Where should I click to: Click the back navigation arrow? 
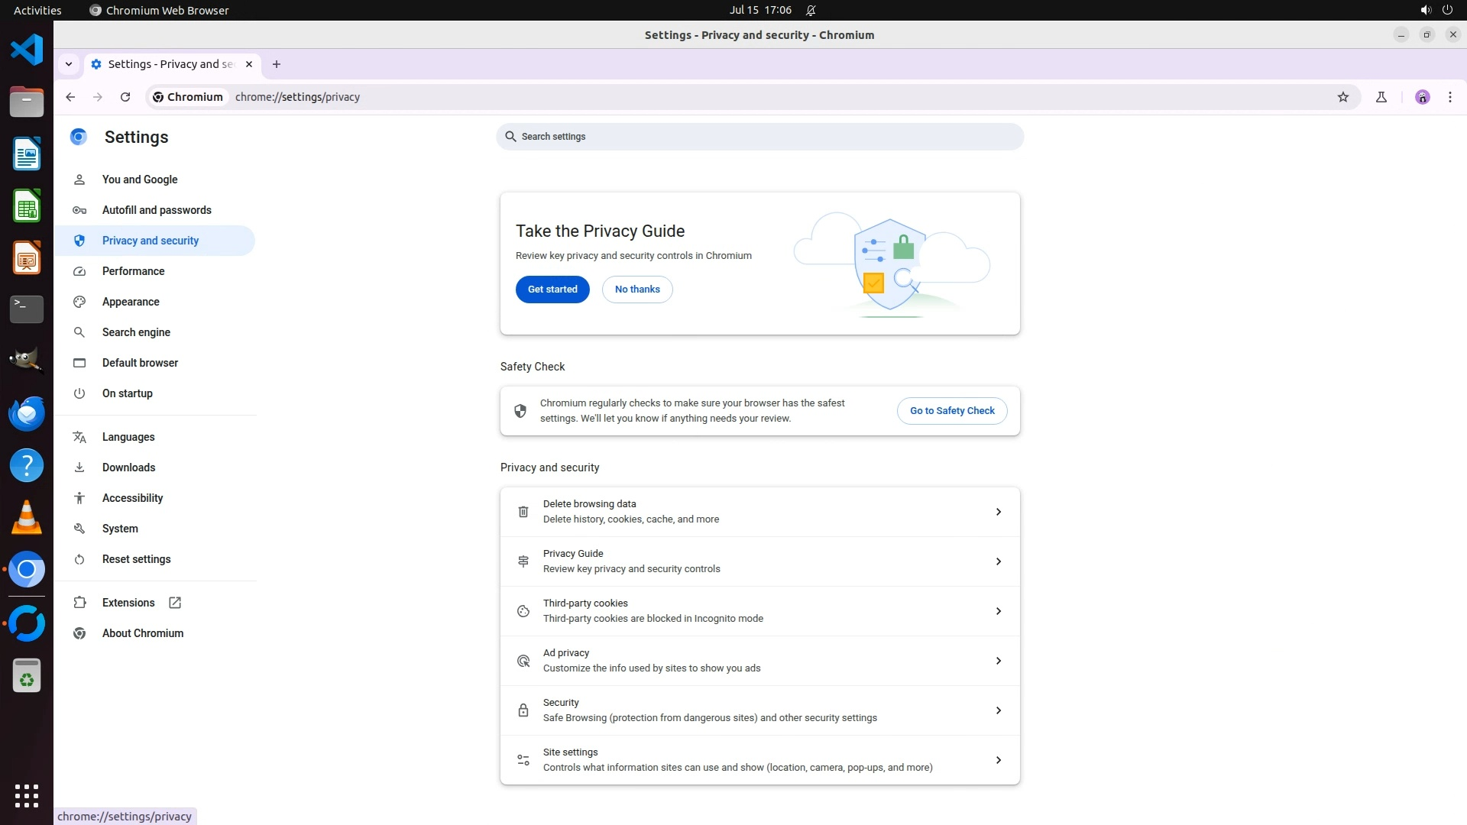70,97
